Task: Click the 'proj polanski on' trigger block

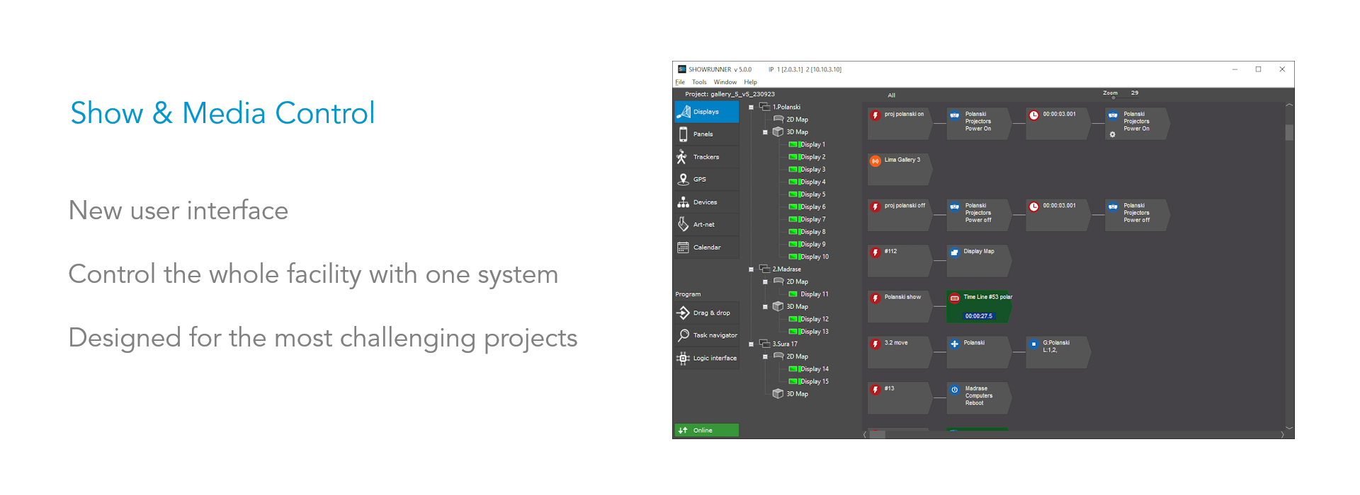Action: (900, 124)
